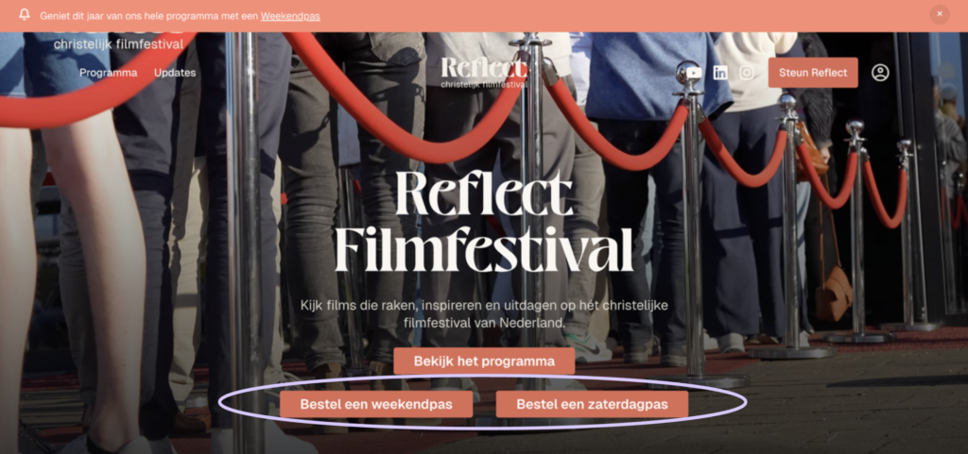968x454 pixels.
Task: Click Bekijk het programma button
Action: click(x=484, y=361)
